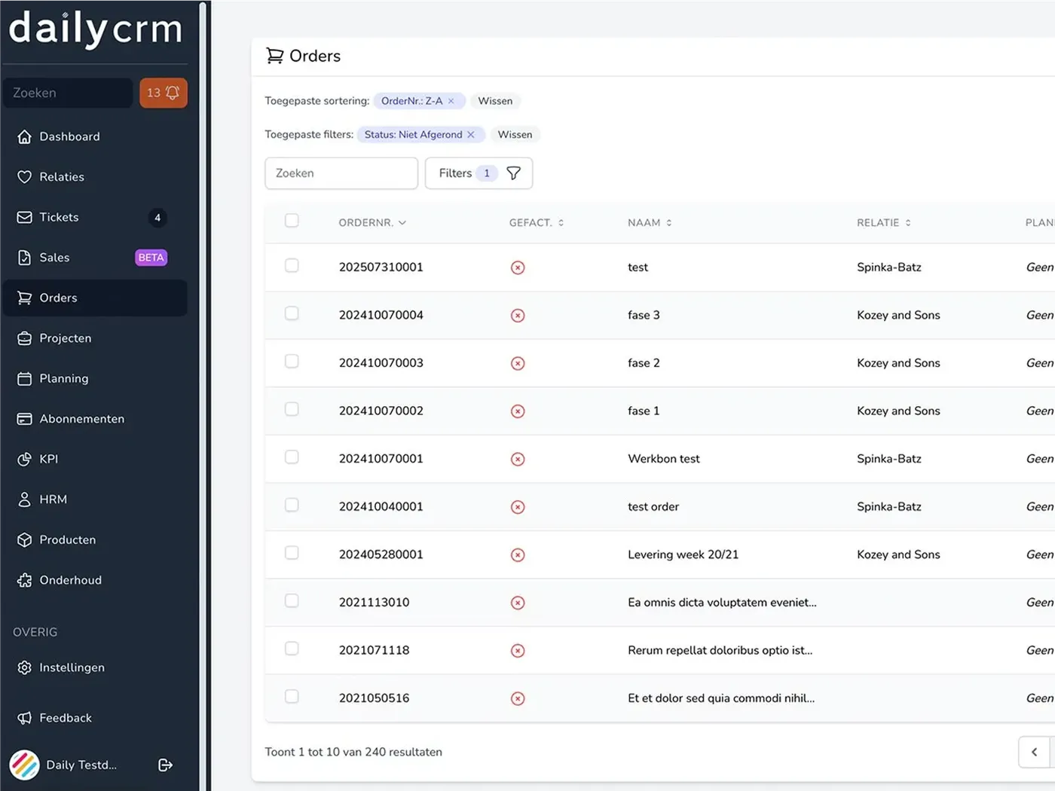Remove the Status: Niet Afgerond filter chip
The image size is (1055, 791).
click(x=471, y=135)
